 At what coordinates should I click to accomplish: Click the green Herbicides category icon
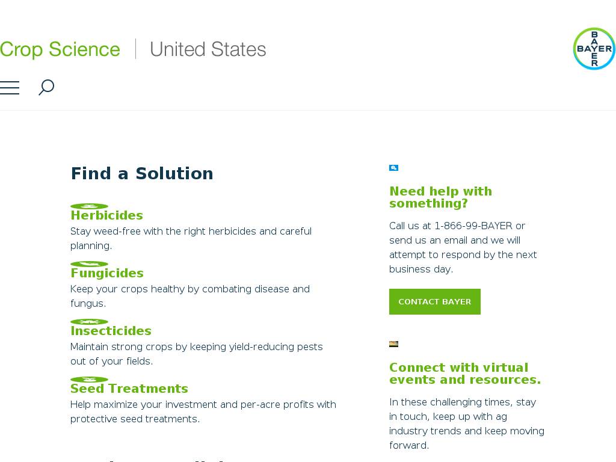(x=89, y=206)
